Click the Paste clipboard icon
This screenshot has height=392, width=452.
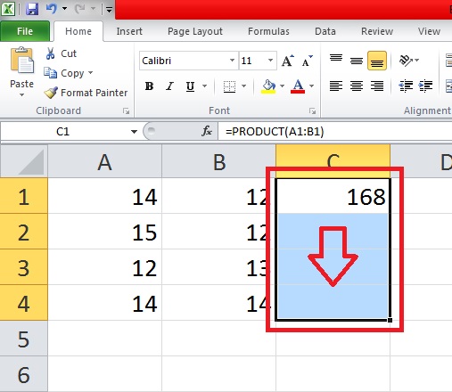tap(22, 61)
